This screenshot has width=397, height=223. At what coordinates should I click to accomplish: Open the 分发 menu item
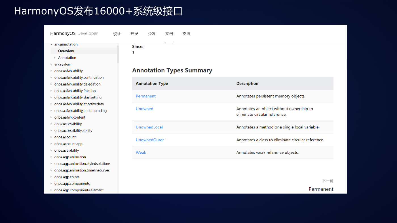(x=152, y=34)
